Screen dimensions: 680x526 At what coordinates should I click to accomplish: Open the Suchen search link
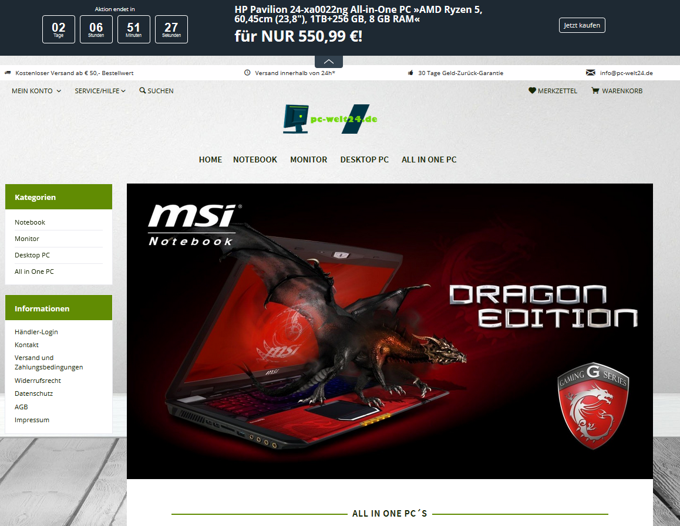(x=157, y=91)
